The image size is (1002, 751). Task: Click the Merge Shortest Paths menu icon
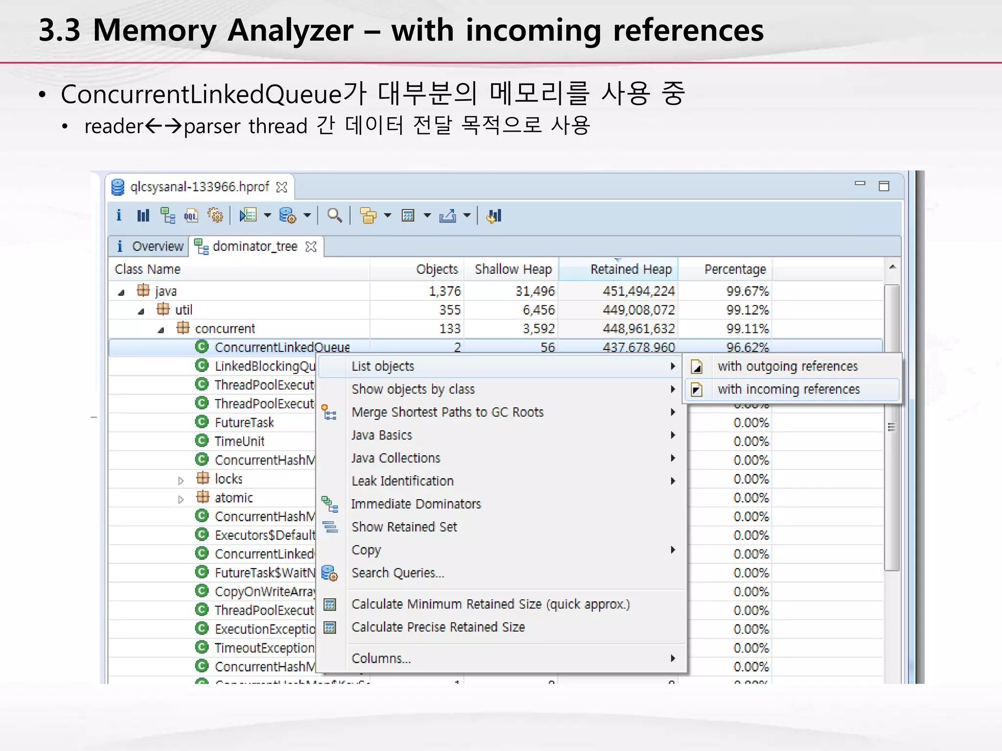pyautogui.click(x=329, y=412)
